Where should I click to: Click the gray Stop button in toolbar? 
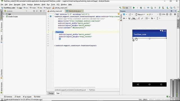pyautogui.click(x=155, y=8)
